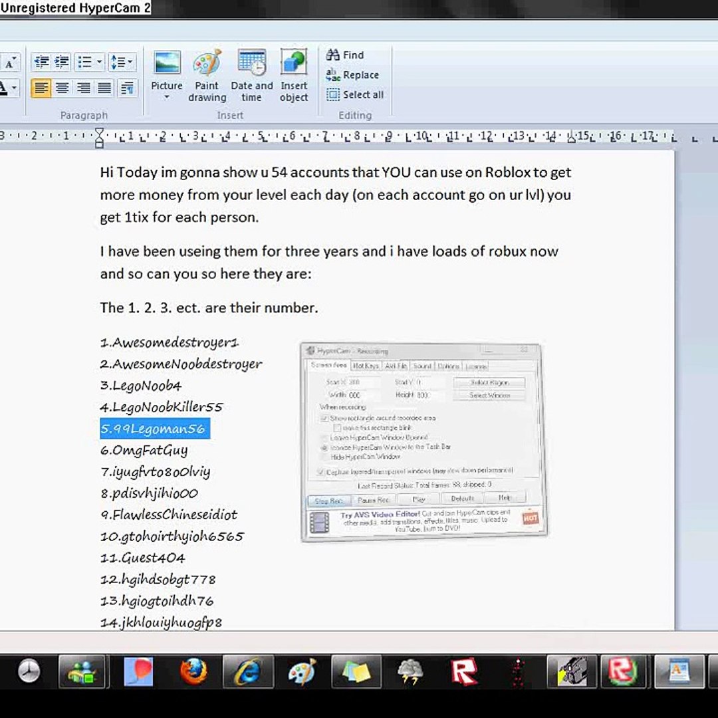
Task: Select the embedded HyperCam screenshot picture
Action: (x=423, y=442)
